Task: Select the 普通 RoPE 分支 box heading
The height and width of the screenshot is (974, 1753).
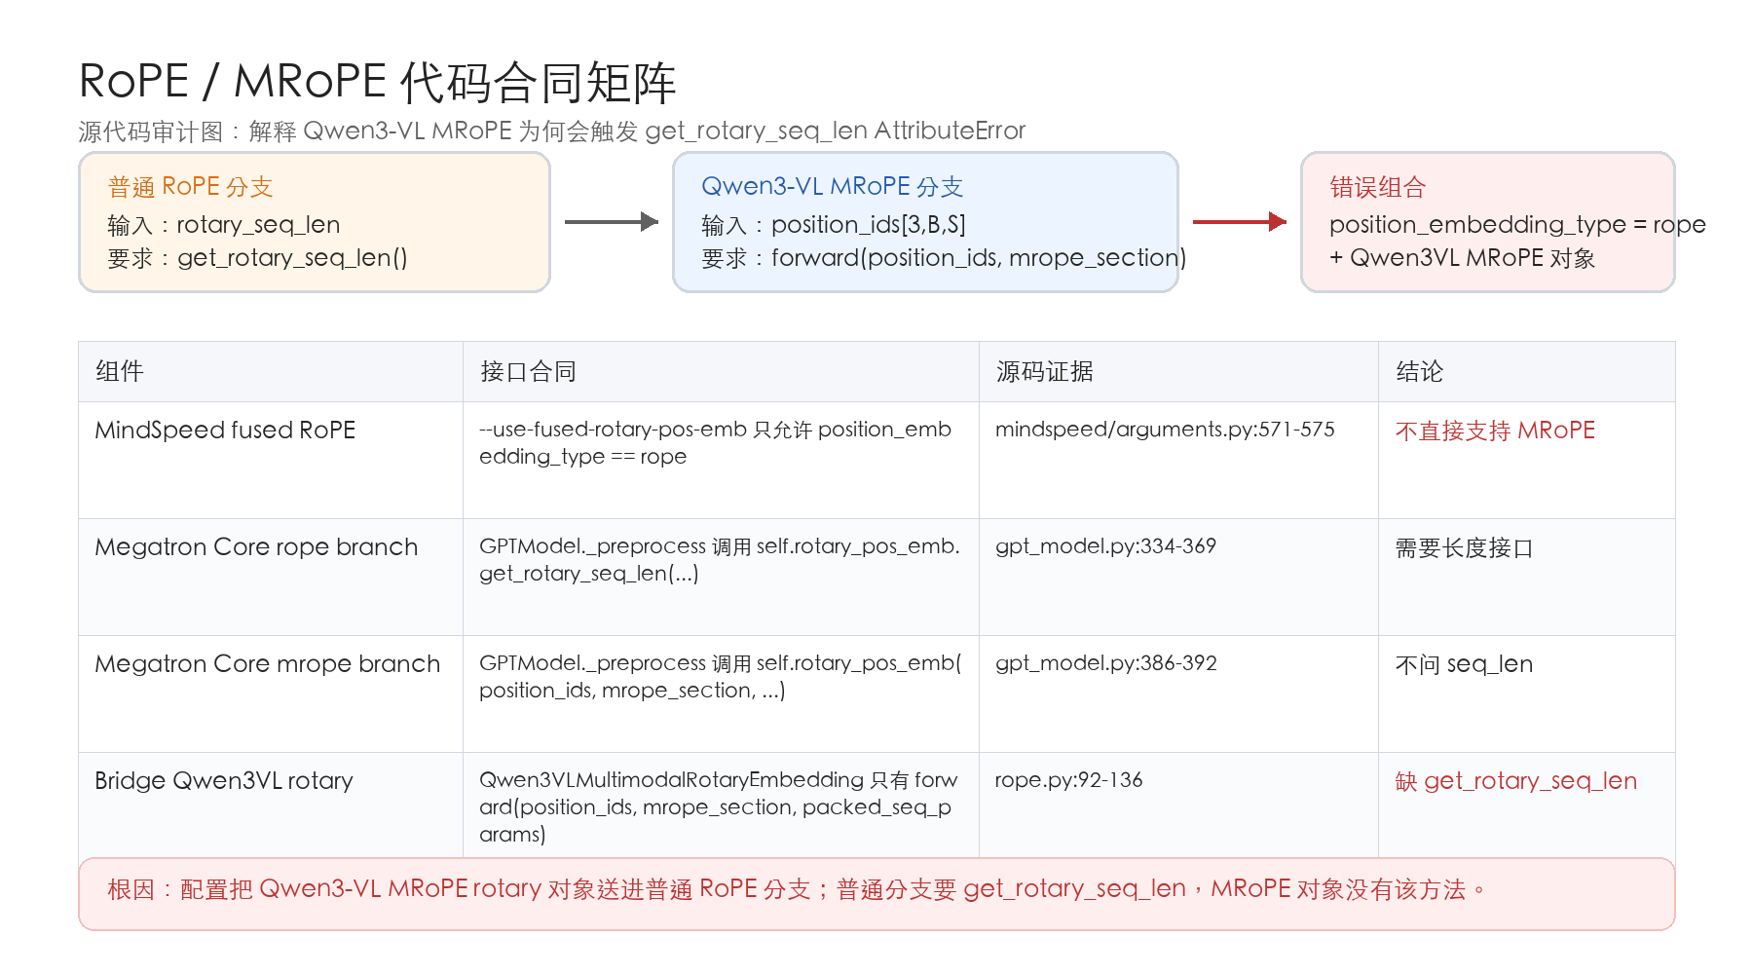Action: pyautogui.click(x=190, y=186)
